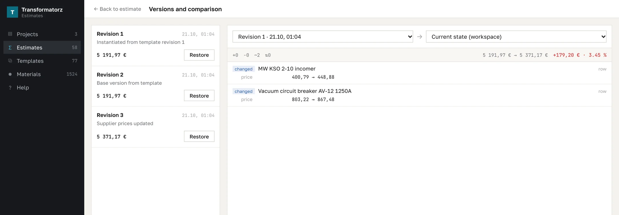Viewport: 619px width, 215px height.
Task: Click the Help question mark icon
Action: [10, 87]
